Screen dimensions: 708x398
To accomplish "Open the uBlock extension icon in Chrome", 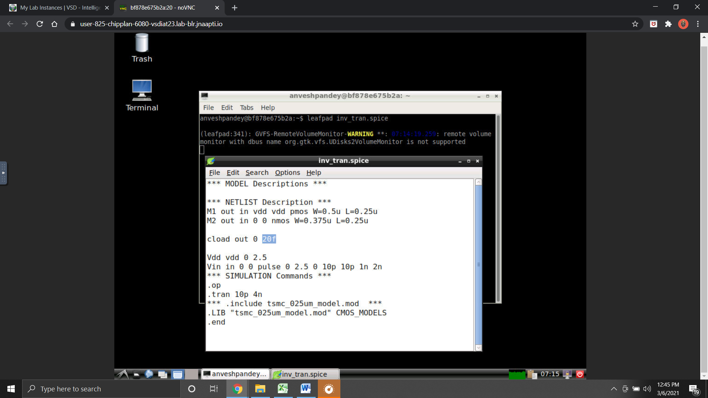I will [x=653, y=24].
